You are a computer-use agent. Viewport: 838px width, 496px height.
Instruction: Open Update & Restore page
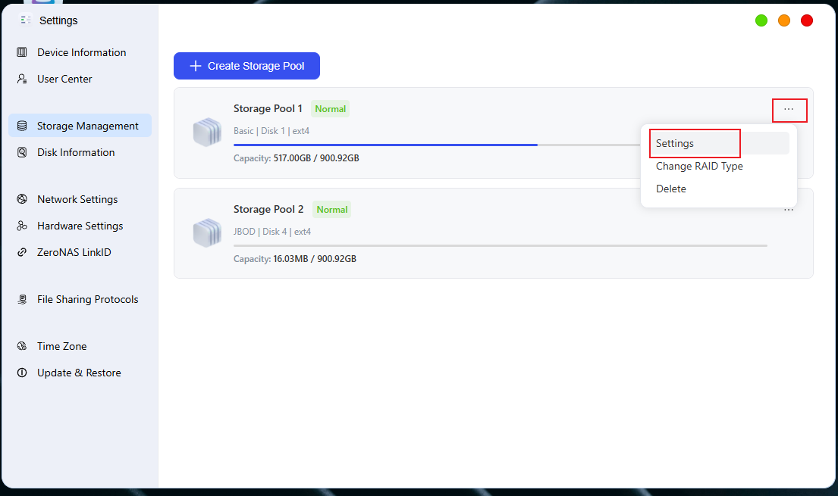[80, 373]
